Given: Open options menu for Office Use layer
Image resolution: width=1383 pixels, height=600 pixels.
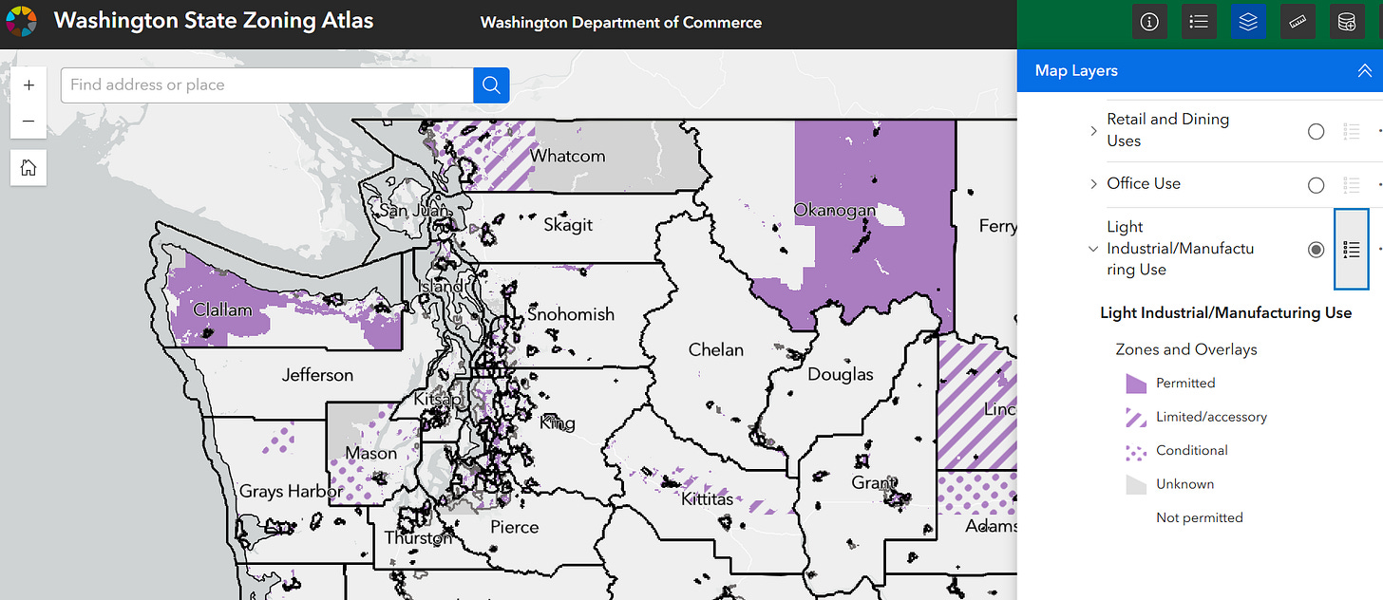Looking at the screenshot, I should pyautogui.click(x=1378, y=185).
